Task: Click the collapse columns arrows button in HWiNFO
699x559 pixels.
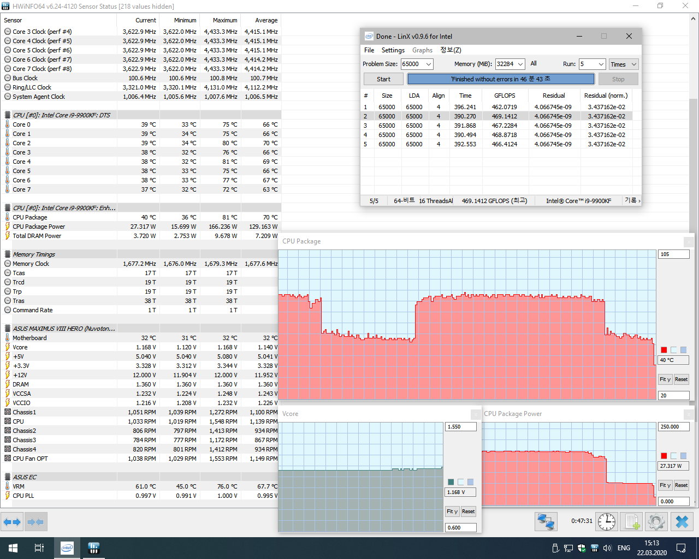Action: point(35,522)
